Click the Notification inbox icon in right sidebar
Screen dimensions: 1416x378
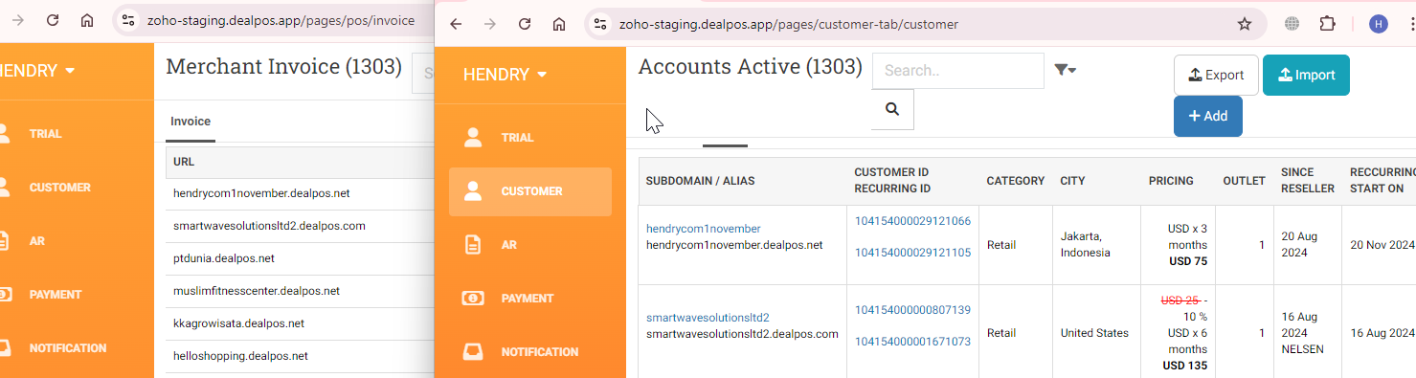[x=473, y=352]
